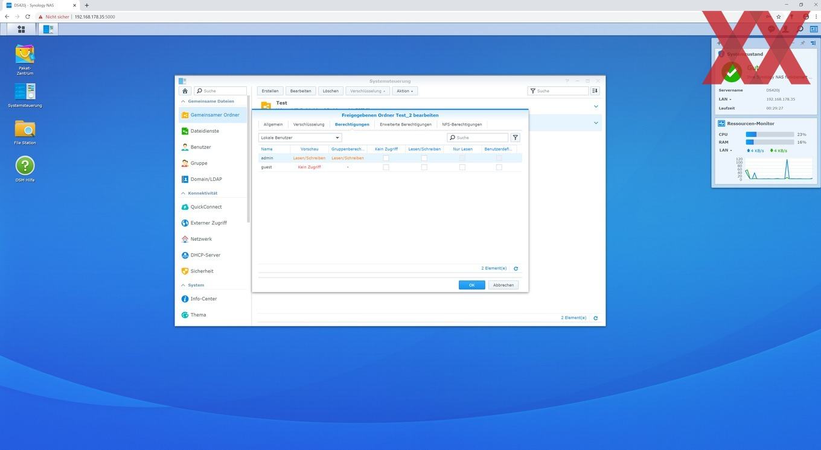The height and width of the screenshot is (450, 821).
Task: Collapse the Gemeinsame Dateien section
Action: pos(184,101)
